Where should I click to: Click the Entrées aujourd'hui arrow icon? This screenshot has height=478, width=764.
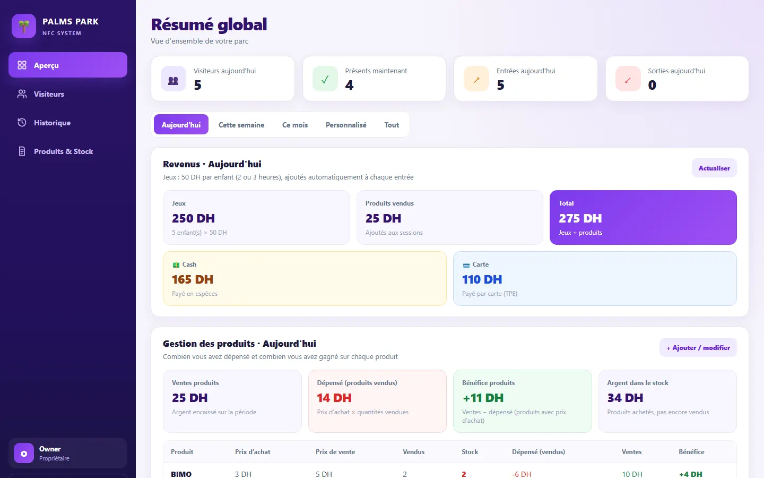tap(476, 79)
